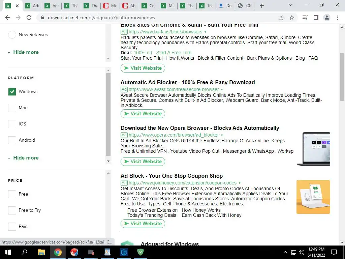Tick the Free to Try price option
Viewport: 345px width, 259px height.
12,210
